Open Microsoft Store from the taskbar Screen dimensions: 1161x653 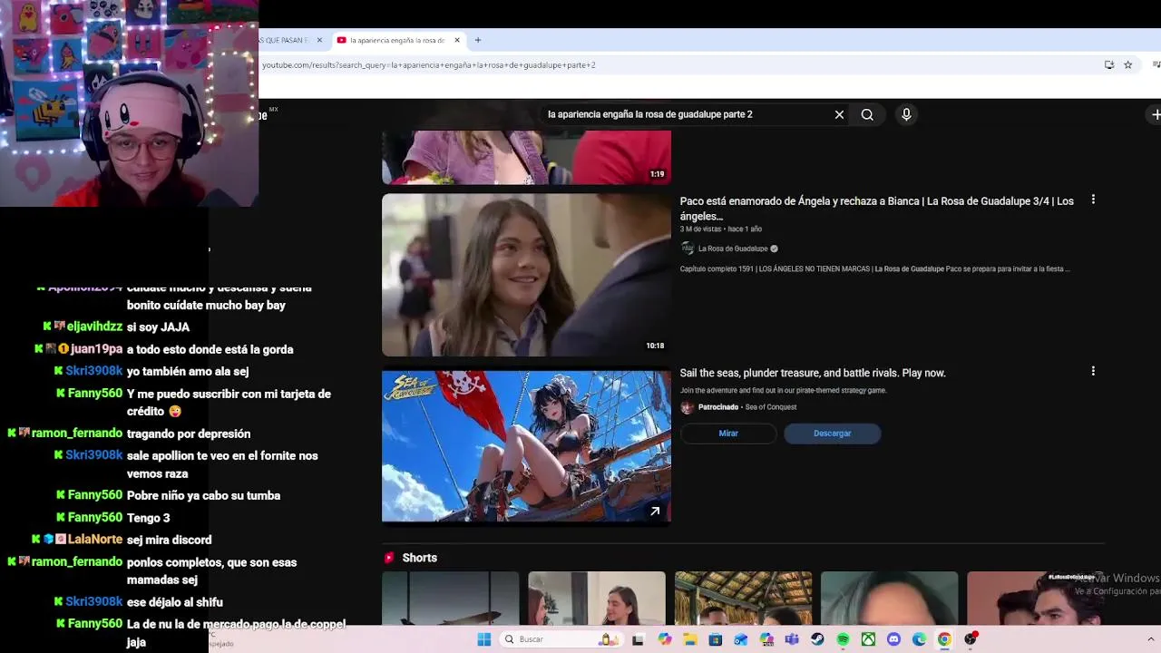716,639
